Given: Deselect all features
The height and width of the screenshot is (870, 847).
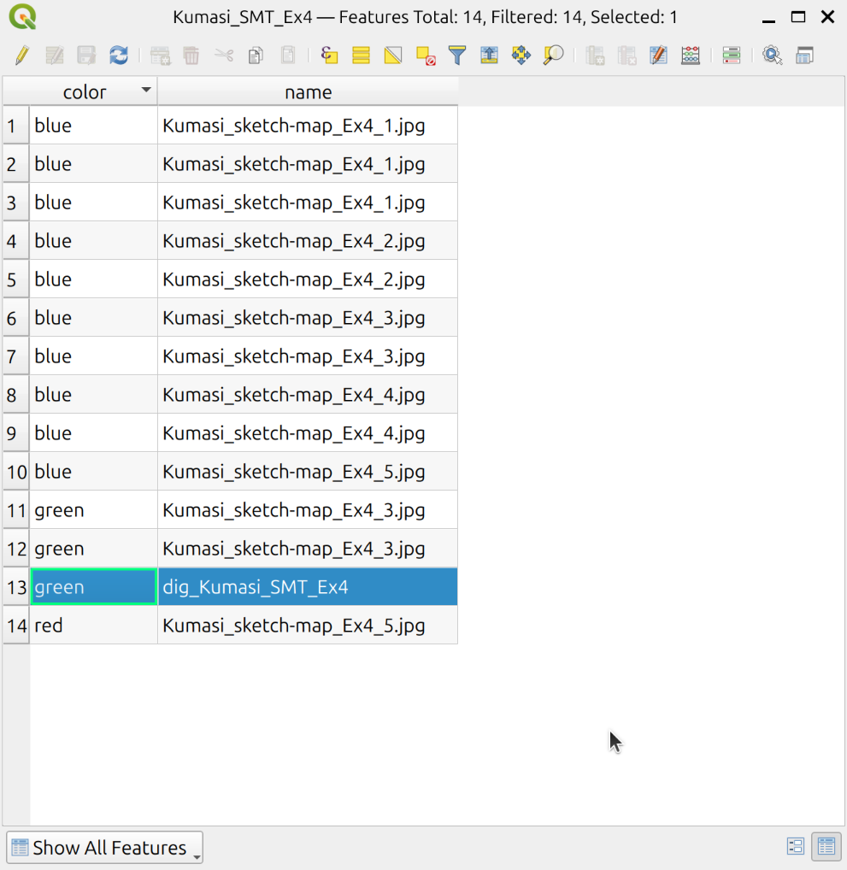Looking at the screenshot, I should click(x=425, y=56).
